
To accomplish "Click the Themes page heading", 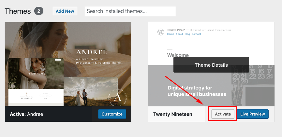I will 18,11.
